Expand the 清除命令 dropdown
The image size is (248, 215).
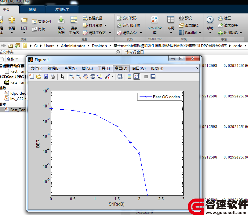click(141, 33)
